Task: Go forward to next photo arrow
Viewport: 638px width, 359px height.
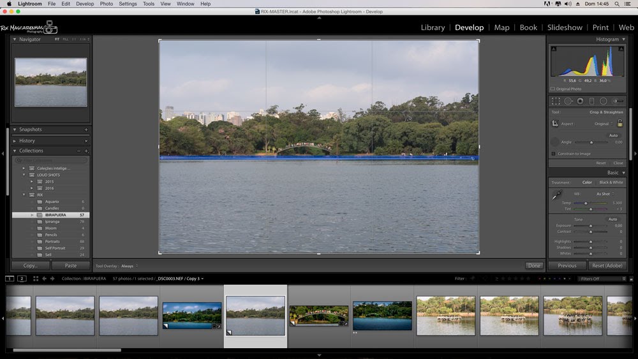Action: 52,279
